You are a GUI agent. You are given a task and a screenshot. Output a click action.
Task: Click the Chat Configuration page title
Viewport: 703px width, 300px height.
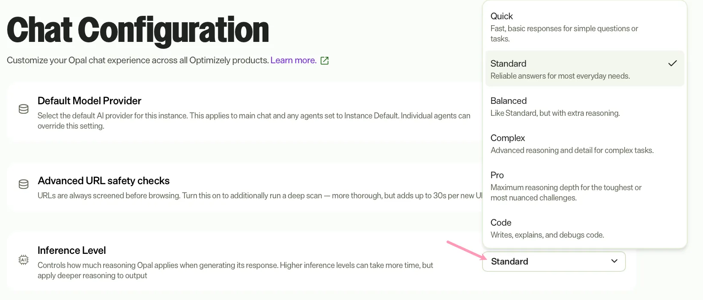tap(138, 30)
